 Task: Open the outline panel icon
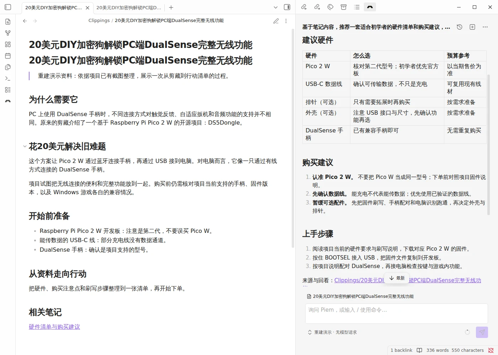(x=357, y=7)
